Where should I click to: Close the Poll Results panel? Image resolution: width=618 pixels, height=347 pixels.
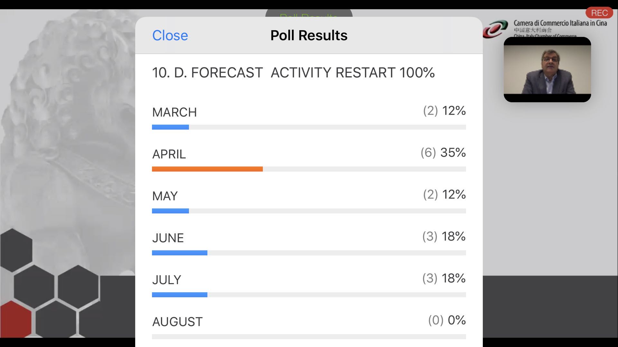tap(170, 35)
